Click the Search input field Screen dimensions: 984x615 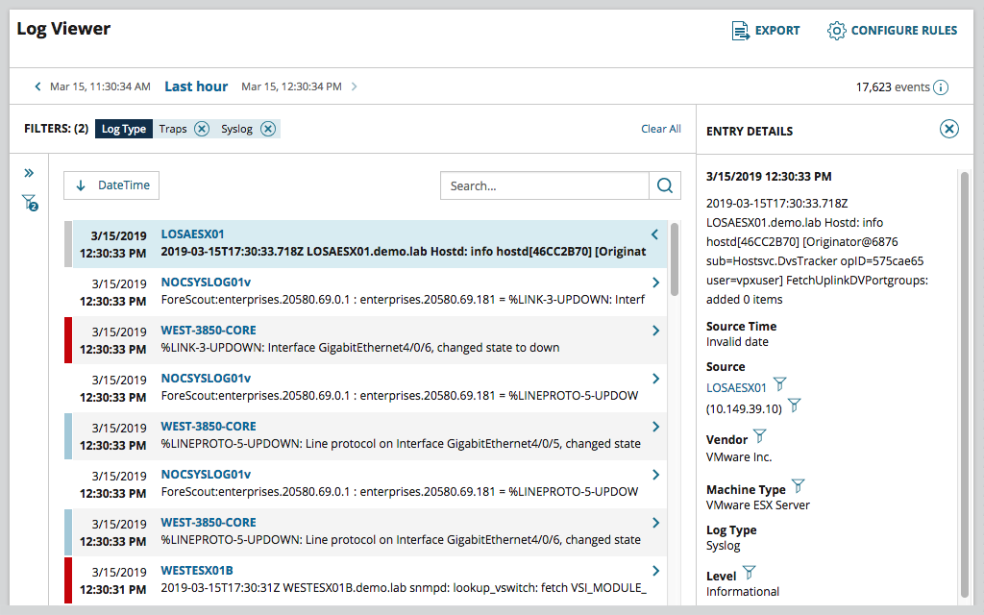545,185
